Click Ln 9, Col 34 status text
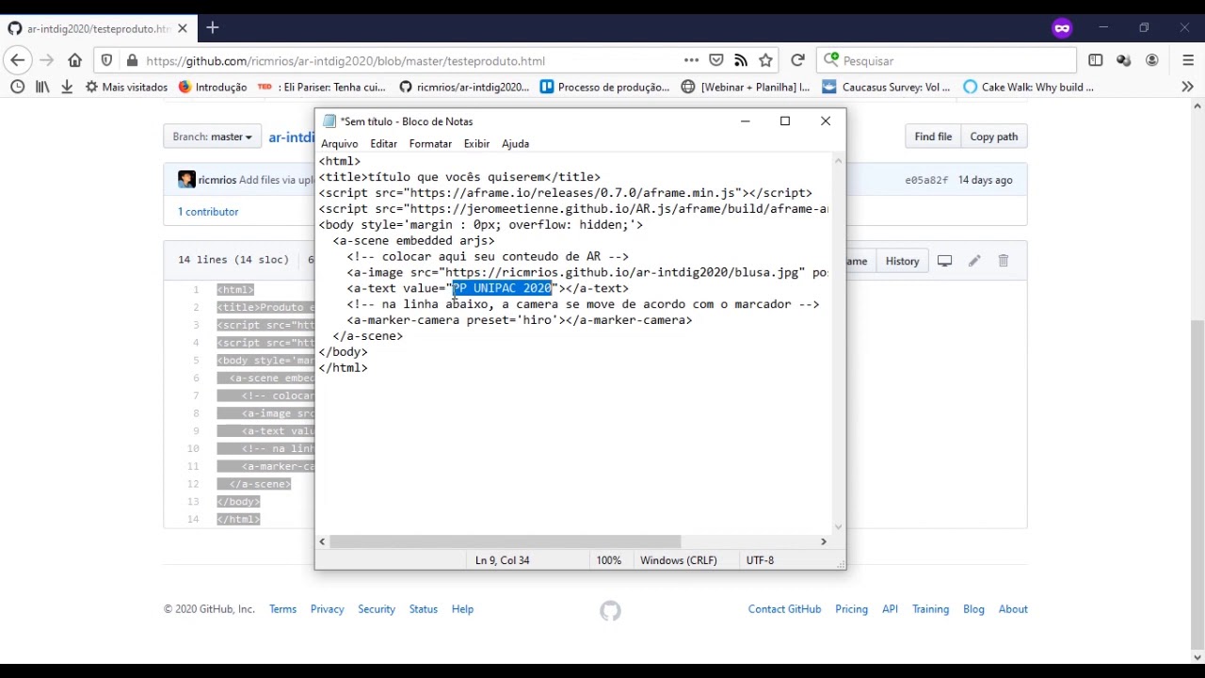Screen dimensions: 1205x678 (503, 560)
